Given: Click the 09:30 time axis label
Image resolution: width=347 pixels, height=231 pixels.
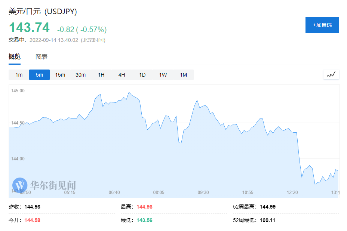Looking at the screenshot, I should click(203, 192).
